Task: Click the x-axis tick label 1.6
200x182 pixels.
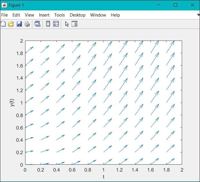Action: point(151,170)
